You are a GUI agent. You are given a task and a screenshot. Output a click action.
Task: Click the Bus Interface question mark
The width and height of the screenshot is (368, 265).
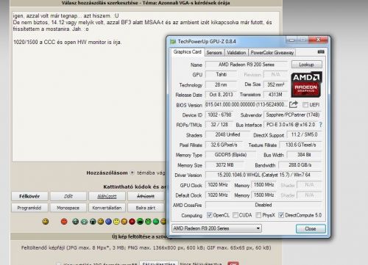click(x=320, y=125)
